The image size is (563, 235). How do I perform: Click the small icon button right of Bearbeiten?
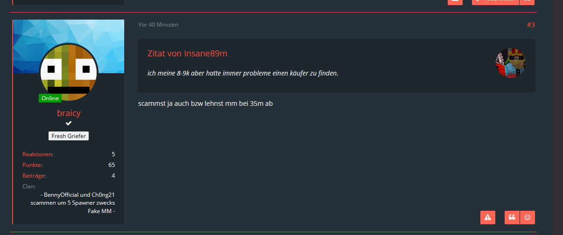pos(527,2)
